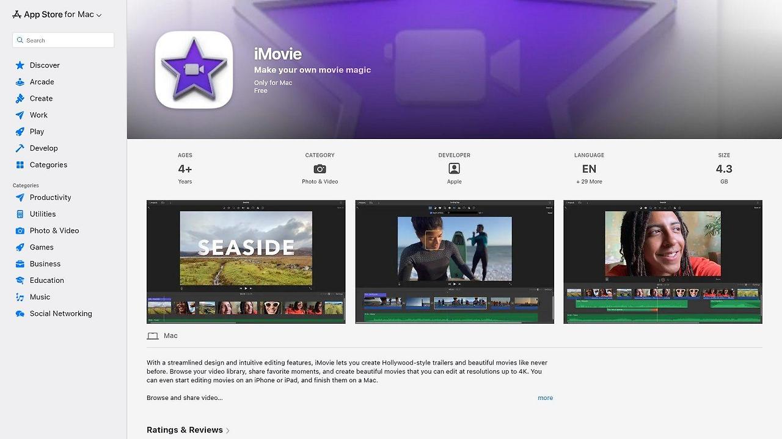
Task: Click the Categories grid icon
Action: 20,165
